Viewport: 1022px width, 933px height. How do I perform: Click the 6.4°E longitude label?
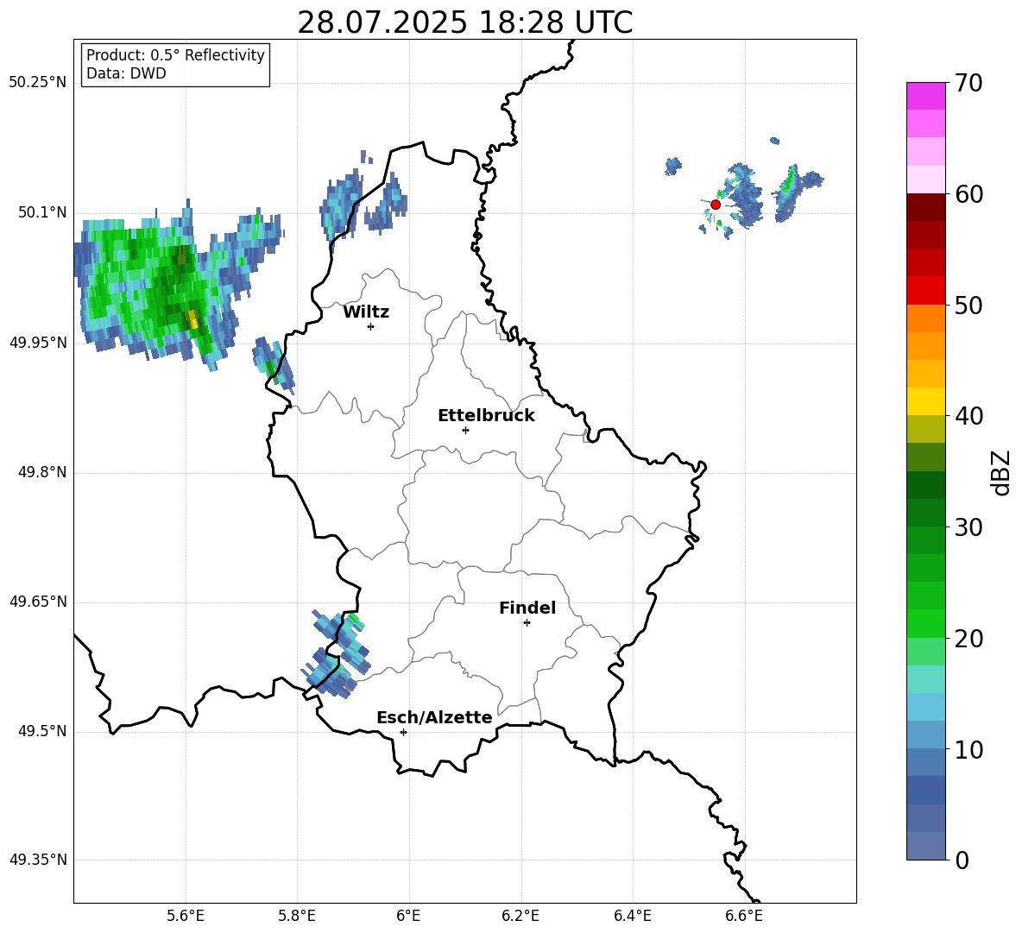coord(632,916)
